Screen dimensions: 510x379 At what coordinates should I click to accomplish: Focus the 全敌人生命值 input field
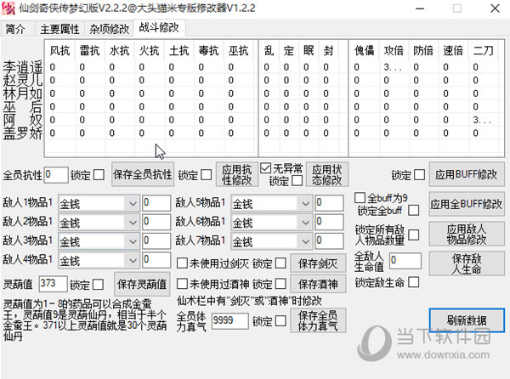(405, 261)
